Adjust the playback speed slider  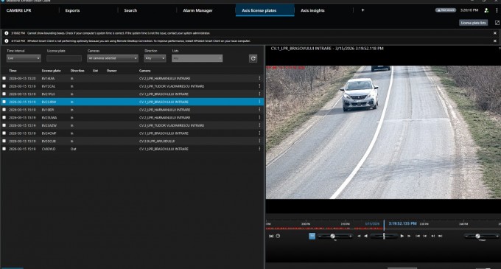pyautogui.click(x=332, y=236)
